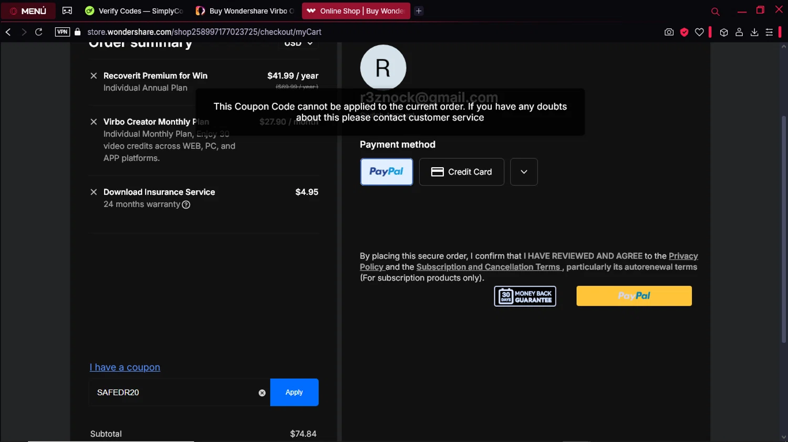Switch to Verify Codes — SimplyCodes tab
Image resolution: width=788 pixels, height=442 pixels.
click(134, 10)
